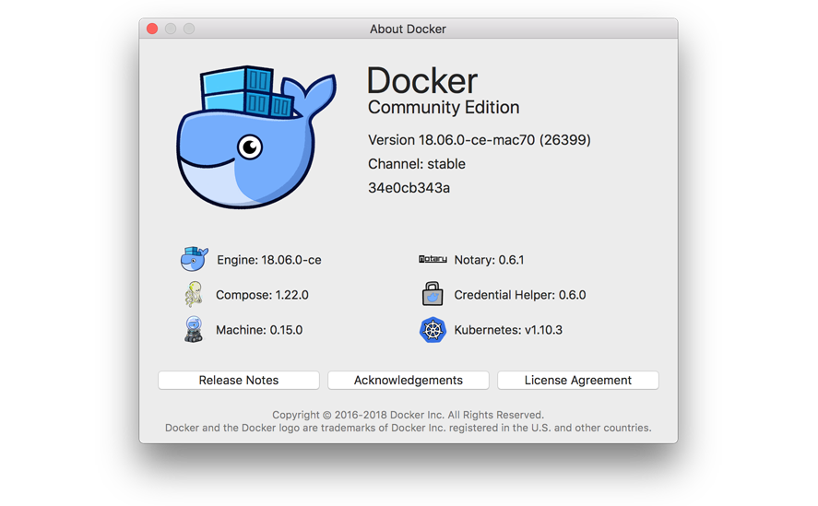Click the Compose octopus icon
Image resolution: width=818 pixels, height=506 pixels.
pos(194,294)
